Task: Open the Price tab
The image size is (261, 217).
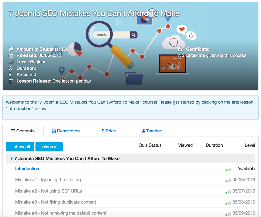Action: (x=109, y=131)
